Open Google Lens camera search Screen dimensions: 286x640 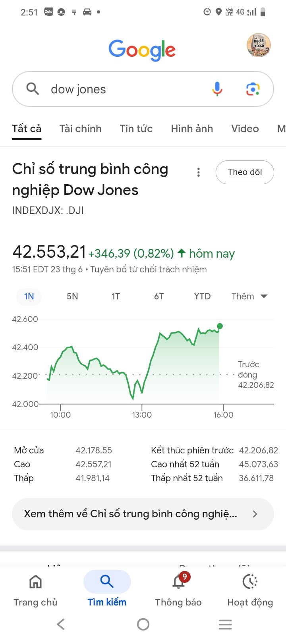[253, 89]
